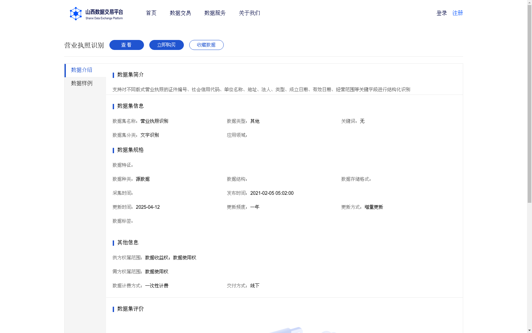
Task: Click the 数据特征 label
Action: pyautogui.click(x=123, y=165)
